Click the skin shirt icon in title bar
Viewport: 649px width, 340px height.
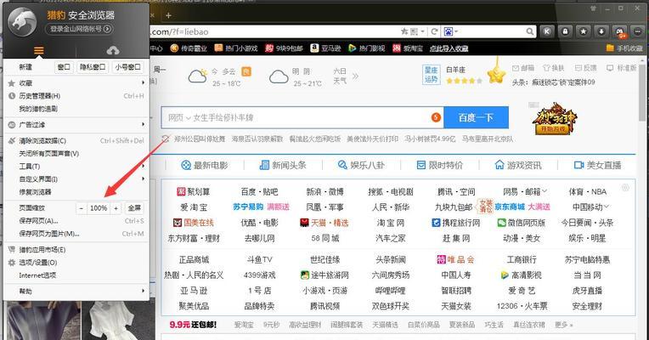593,8
